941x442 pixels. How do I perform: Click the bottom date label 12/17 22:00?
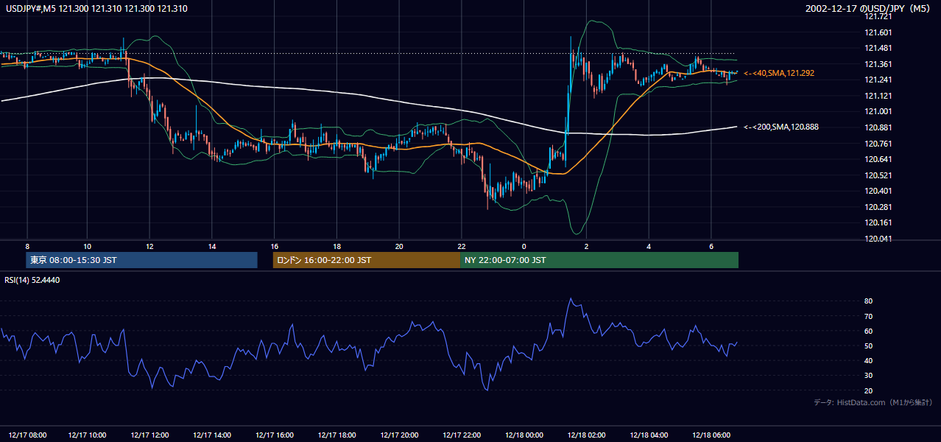pos(462,434)
